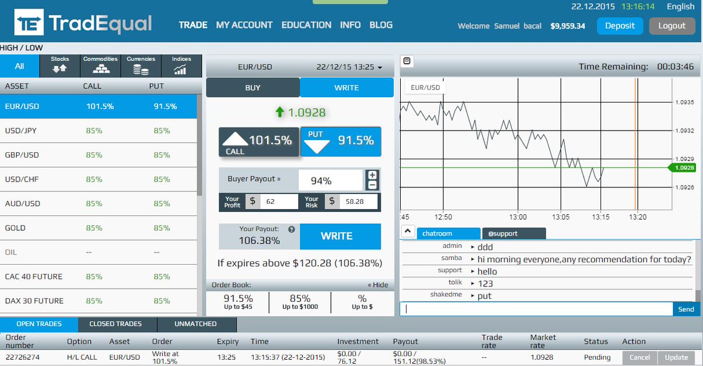
Task: Select the EUR/USD asset row
Action: pyautogui.click(x=98, y=107)
